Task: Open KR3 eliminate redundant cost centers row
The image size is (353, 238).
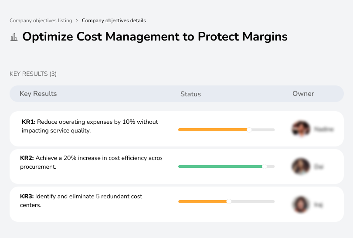Action: pyautogui.click(x=176, y=204)
